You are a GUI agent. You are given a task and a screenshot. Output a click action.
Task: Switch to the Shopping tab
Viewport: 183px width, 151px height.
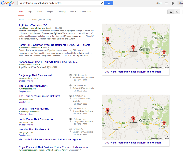click(x=62, y=12)
